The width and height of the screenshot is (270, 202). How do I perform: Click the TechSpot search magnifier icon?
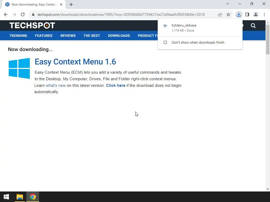(253, 26)
